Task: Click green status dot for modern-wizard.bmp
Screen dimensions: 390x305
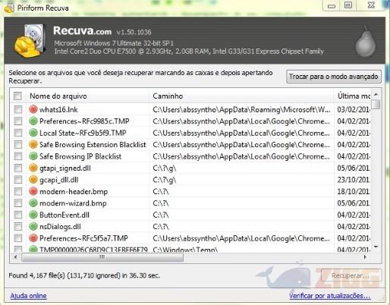Action: click(33, 203)
